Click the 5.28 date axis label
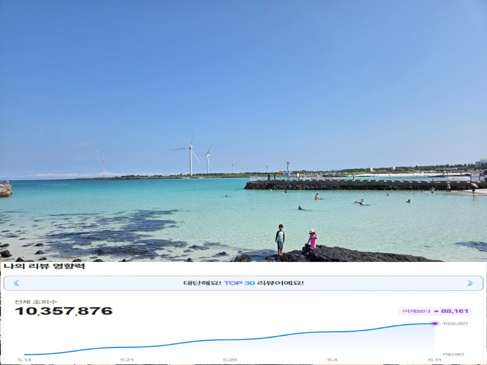 click(x=230, y=360)
